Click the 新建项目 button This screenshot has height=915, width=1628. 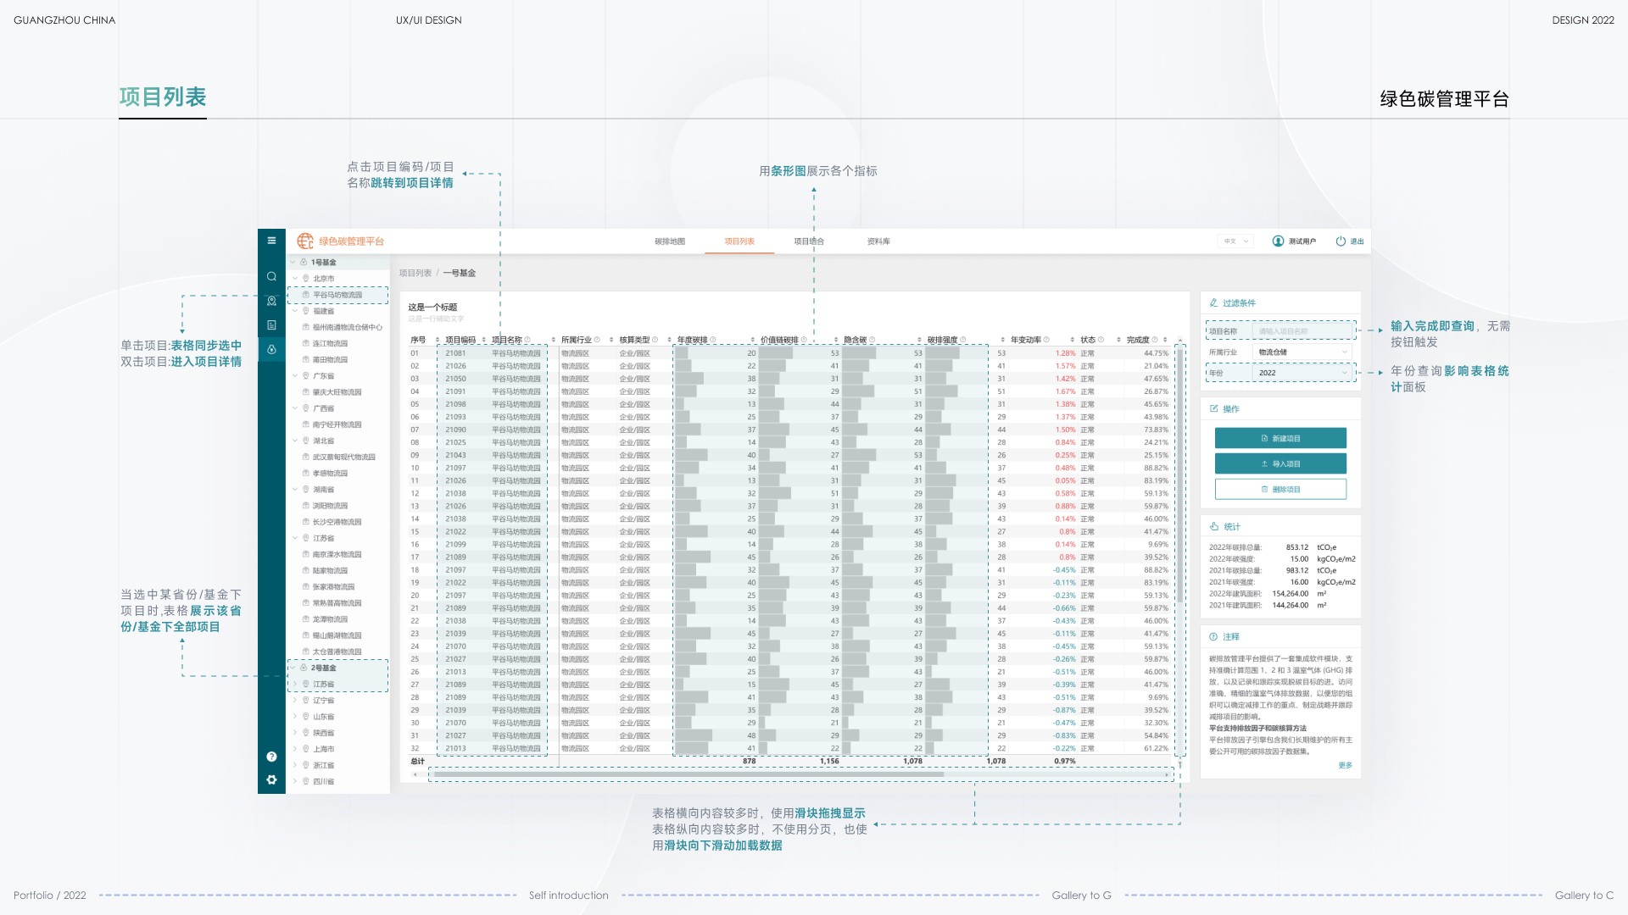(x=1280, y=438)
